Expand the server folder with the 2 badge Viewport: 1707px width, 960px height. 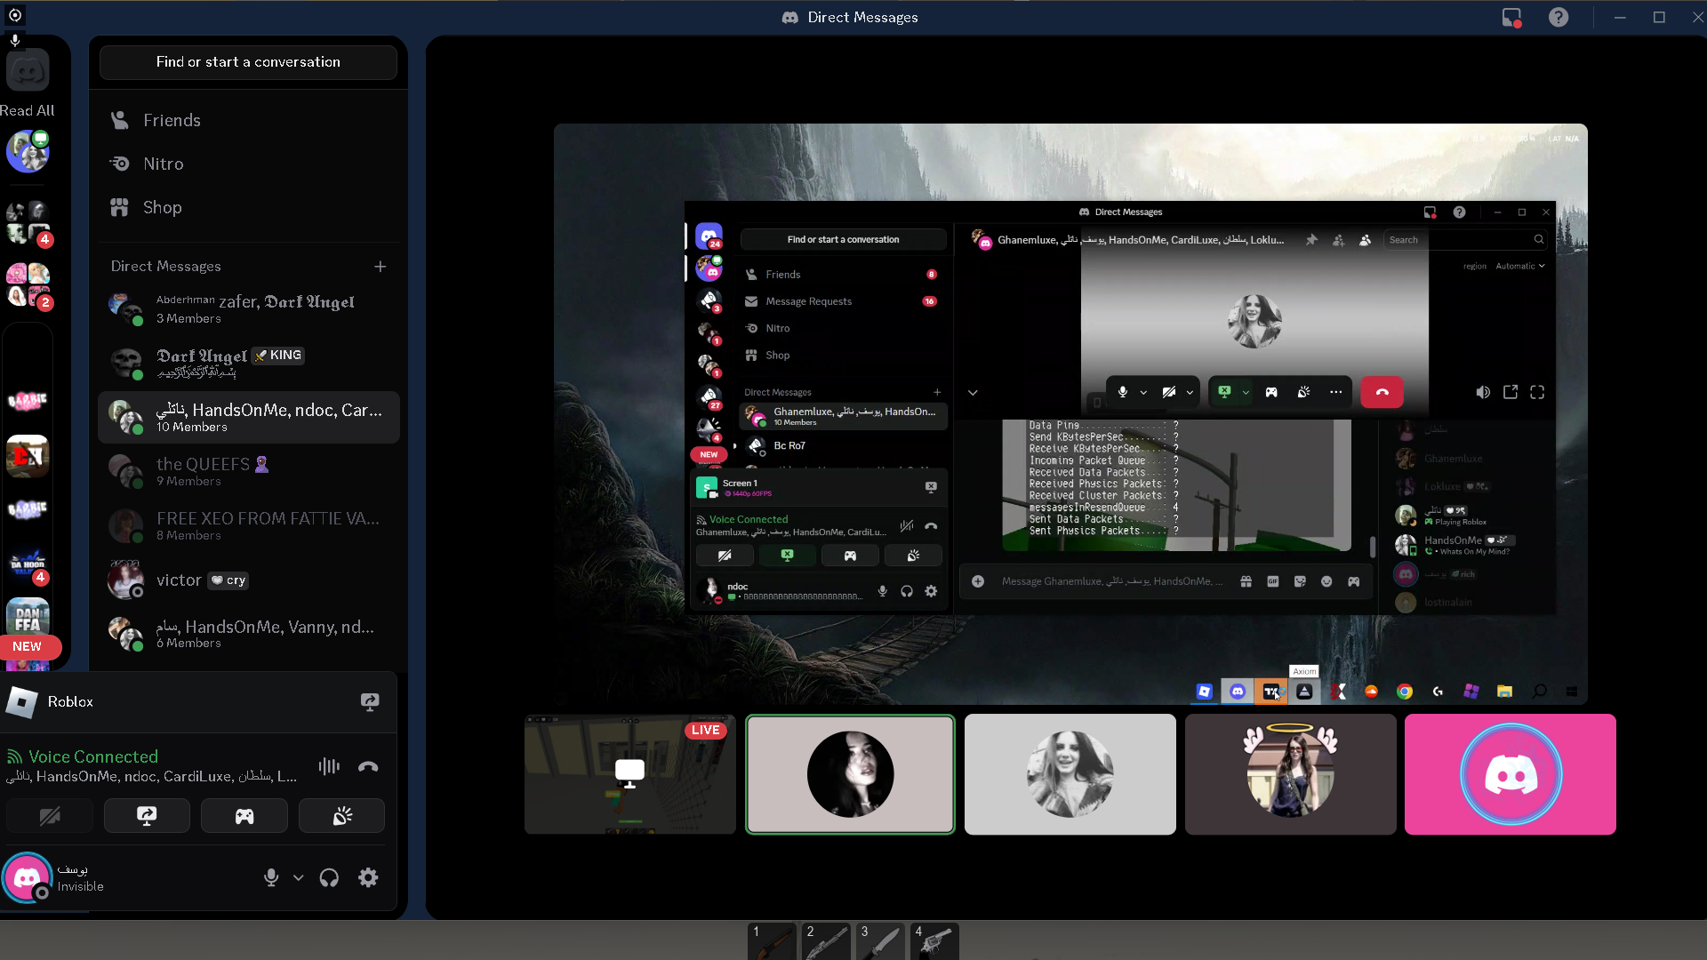point(28,286)
